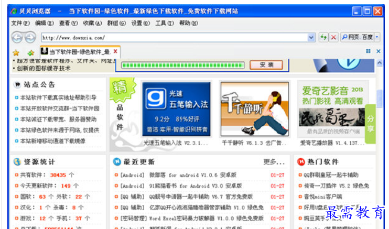
Task: Click the yellow star favorites icon
Action: pyautogui.click(x=16, y=52)
